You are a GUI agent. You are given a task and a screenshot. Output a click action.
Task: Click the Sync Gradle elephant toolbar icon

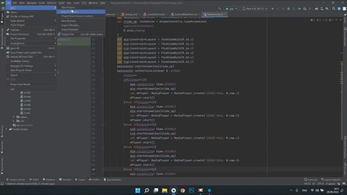point(316,9)
